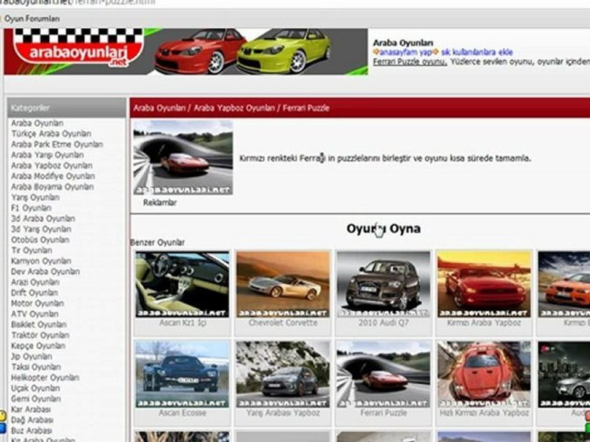The image size is (590, 442).
Task: Open the Ferrari tunnel game preview image
Action: coord(183,158)
